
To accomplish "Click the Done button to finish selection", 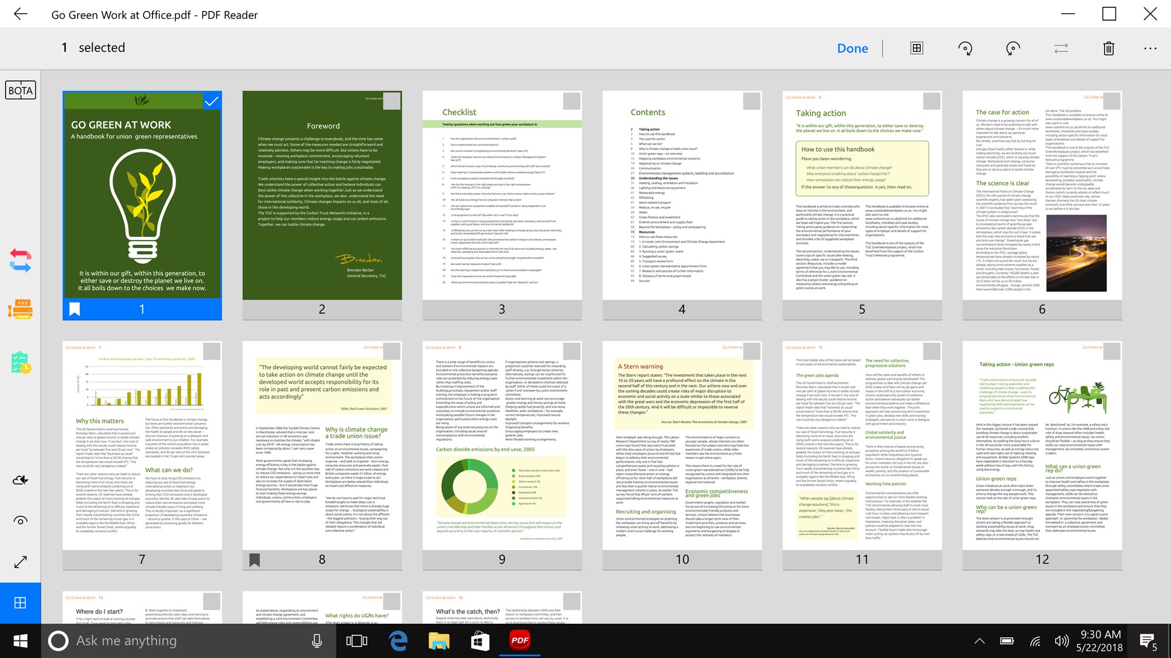I will coord(852,48).
